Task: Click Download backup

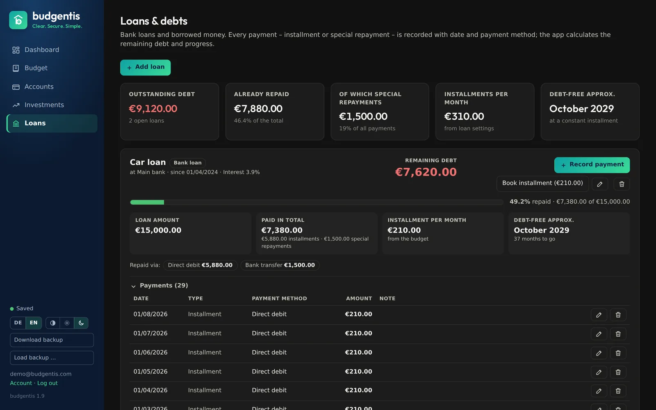Action: [x=52, y=340]
